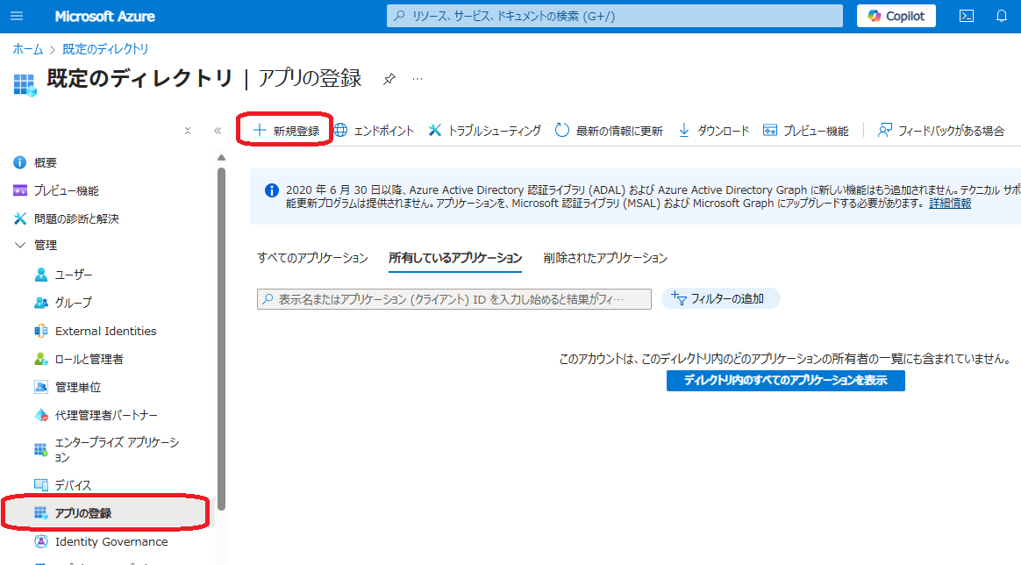Click the sidebar scrollbar thumb

(x=221, y=339)
